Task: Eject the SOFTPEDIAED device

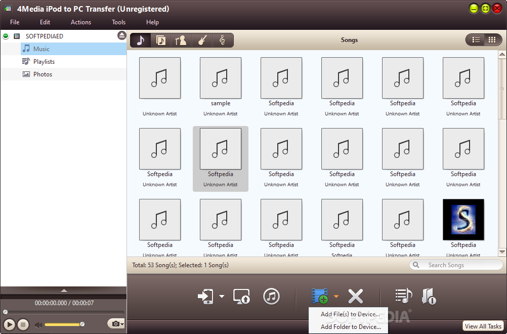Action: [121, 35]
